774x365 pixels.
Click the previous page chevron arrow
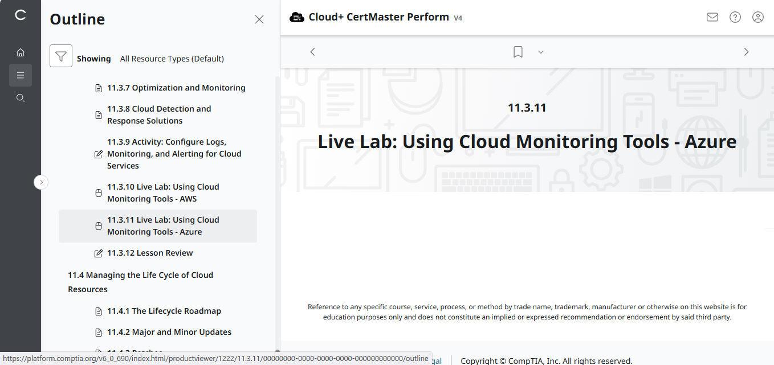click(x=312, y=51)
